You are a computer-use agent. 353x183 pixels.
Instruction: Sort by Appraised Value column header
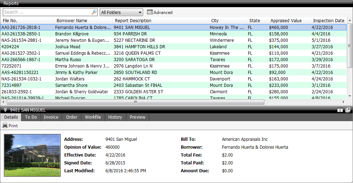coord(286,21)
